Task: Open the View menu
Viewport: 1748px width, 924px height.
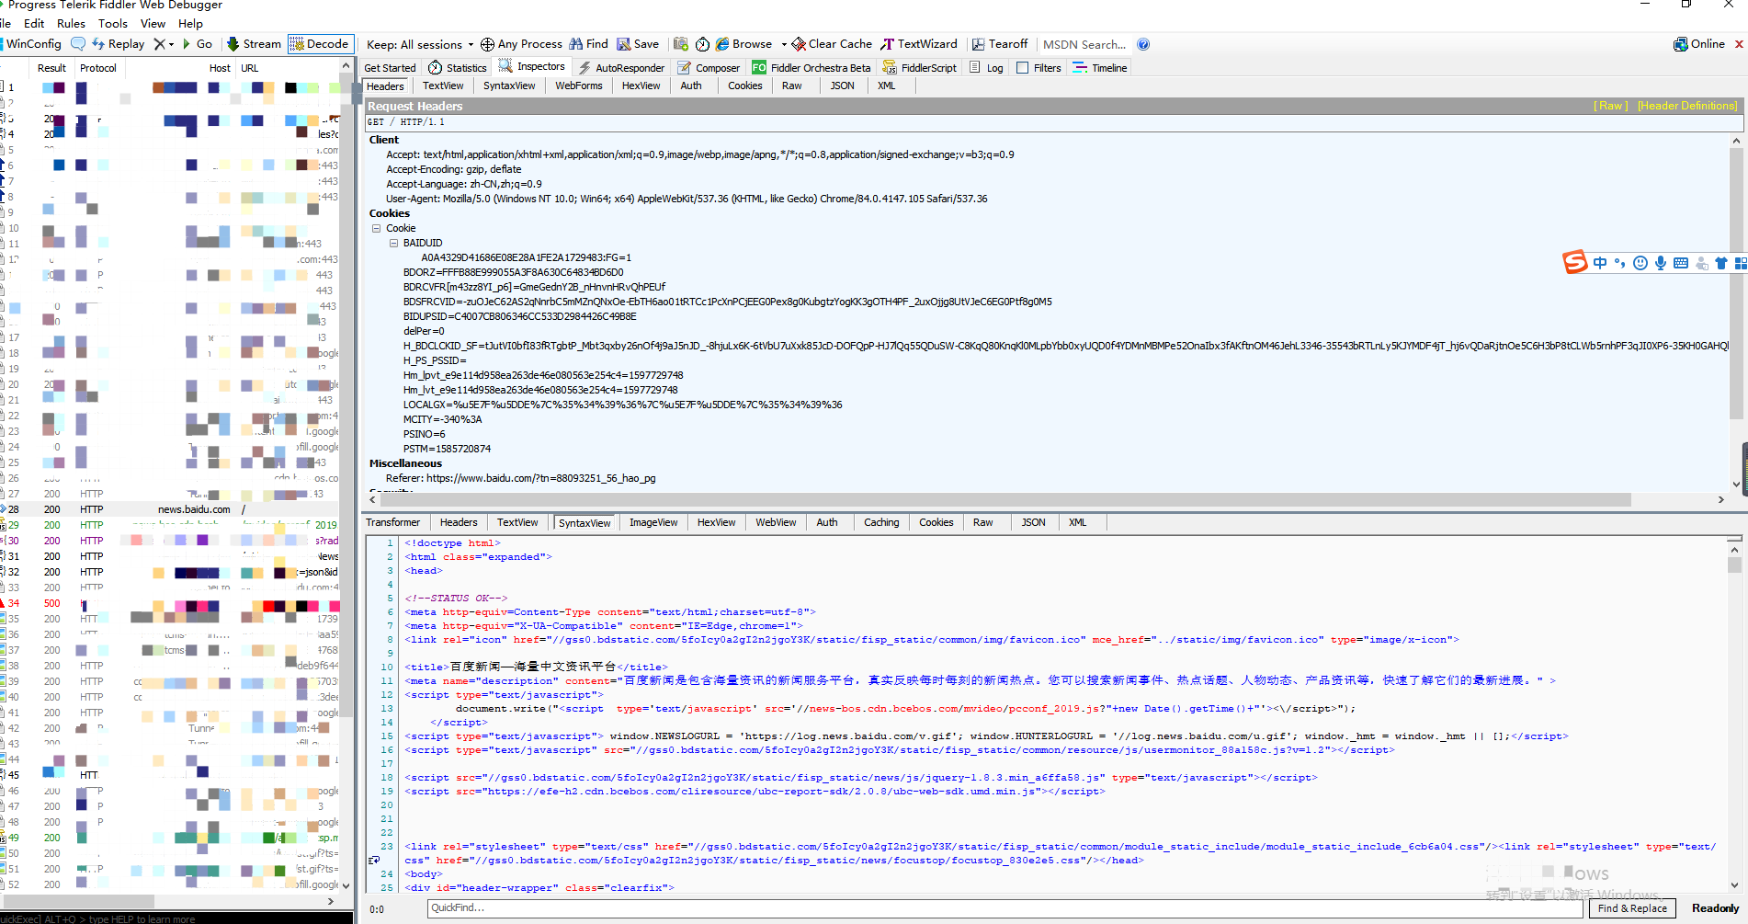Action: (x=153, y=24)
